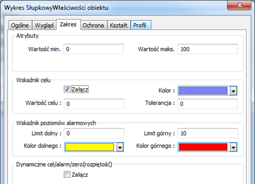The height and width of the screenshot is (184, 255).
Task: Open the Kolor dolnego dropdown arrow
Action: tap(120, 147)
